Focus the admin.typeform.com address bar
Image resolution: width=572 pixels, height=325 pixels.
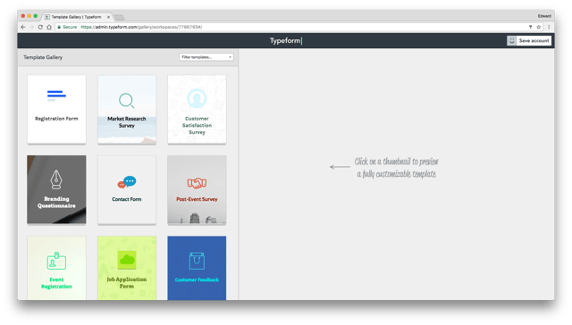tap(292, 27)
